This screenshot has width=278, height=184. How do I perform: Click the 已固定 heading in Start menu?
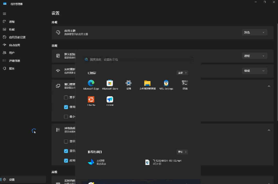pyautogui.click(x=92, y=73)
